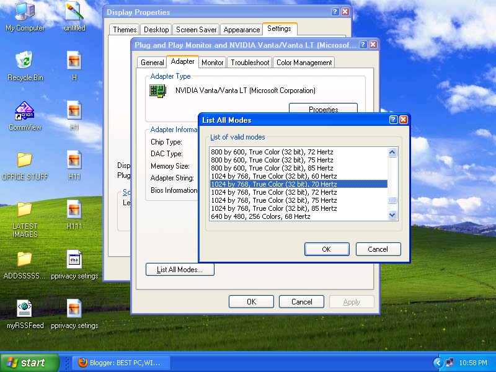Click the modes list scrollbar thumb
The image size is (496, 372).
click(x=392, y=200)
